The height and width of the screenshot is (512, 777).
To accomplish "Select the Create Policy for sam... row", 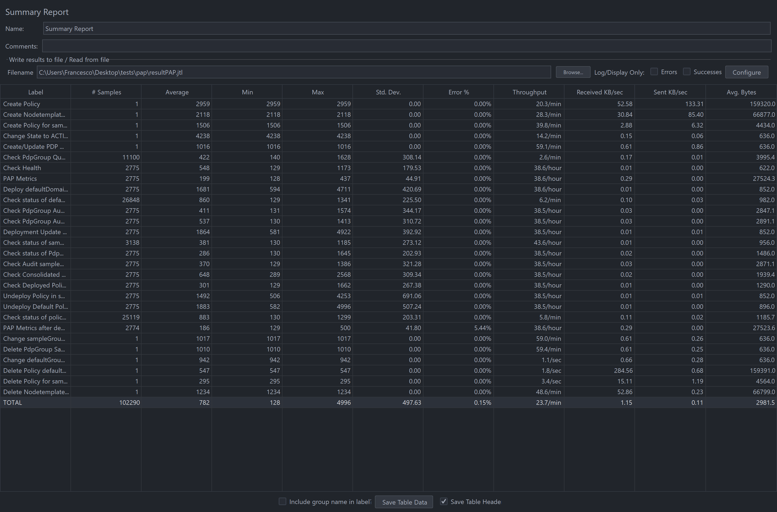I will (x=388, y=125).
